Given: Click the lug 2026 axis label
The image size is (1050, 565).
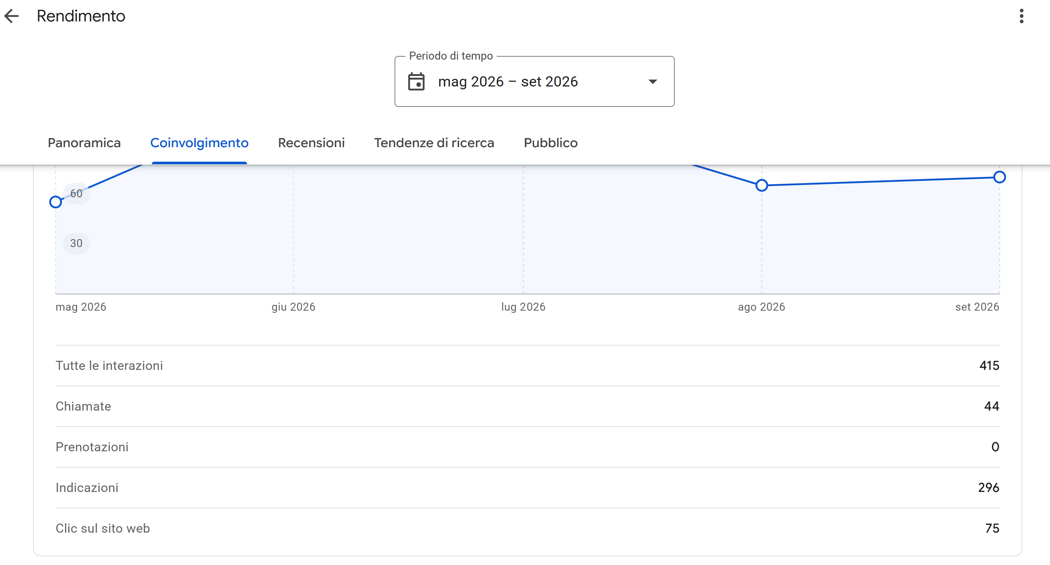Looking at the screenshot, I should pos(524,307).
